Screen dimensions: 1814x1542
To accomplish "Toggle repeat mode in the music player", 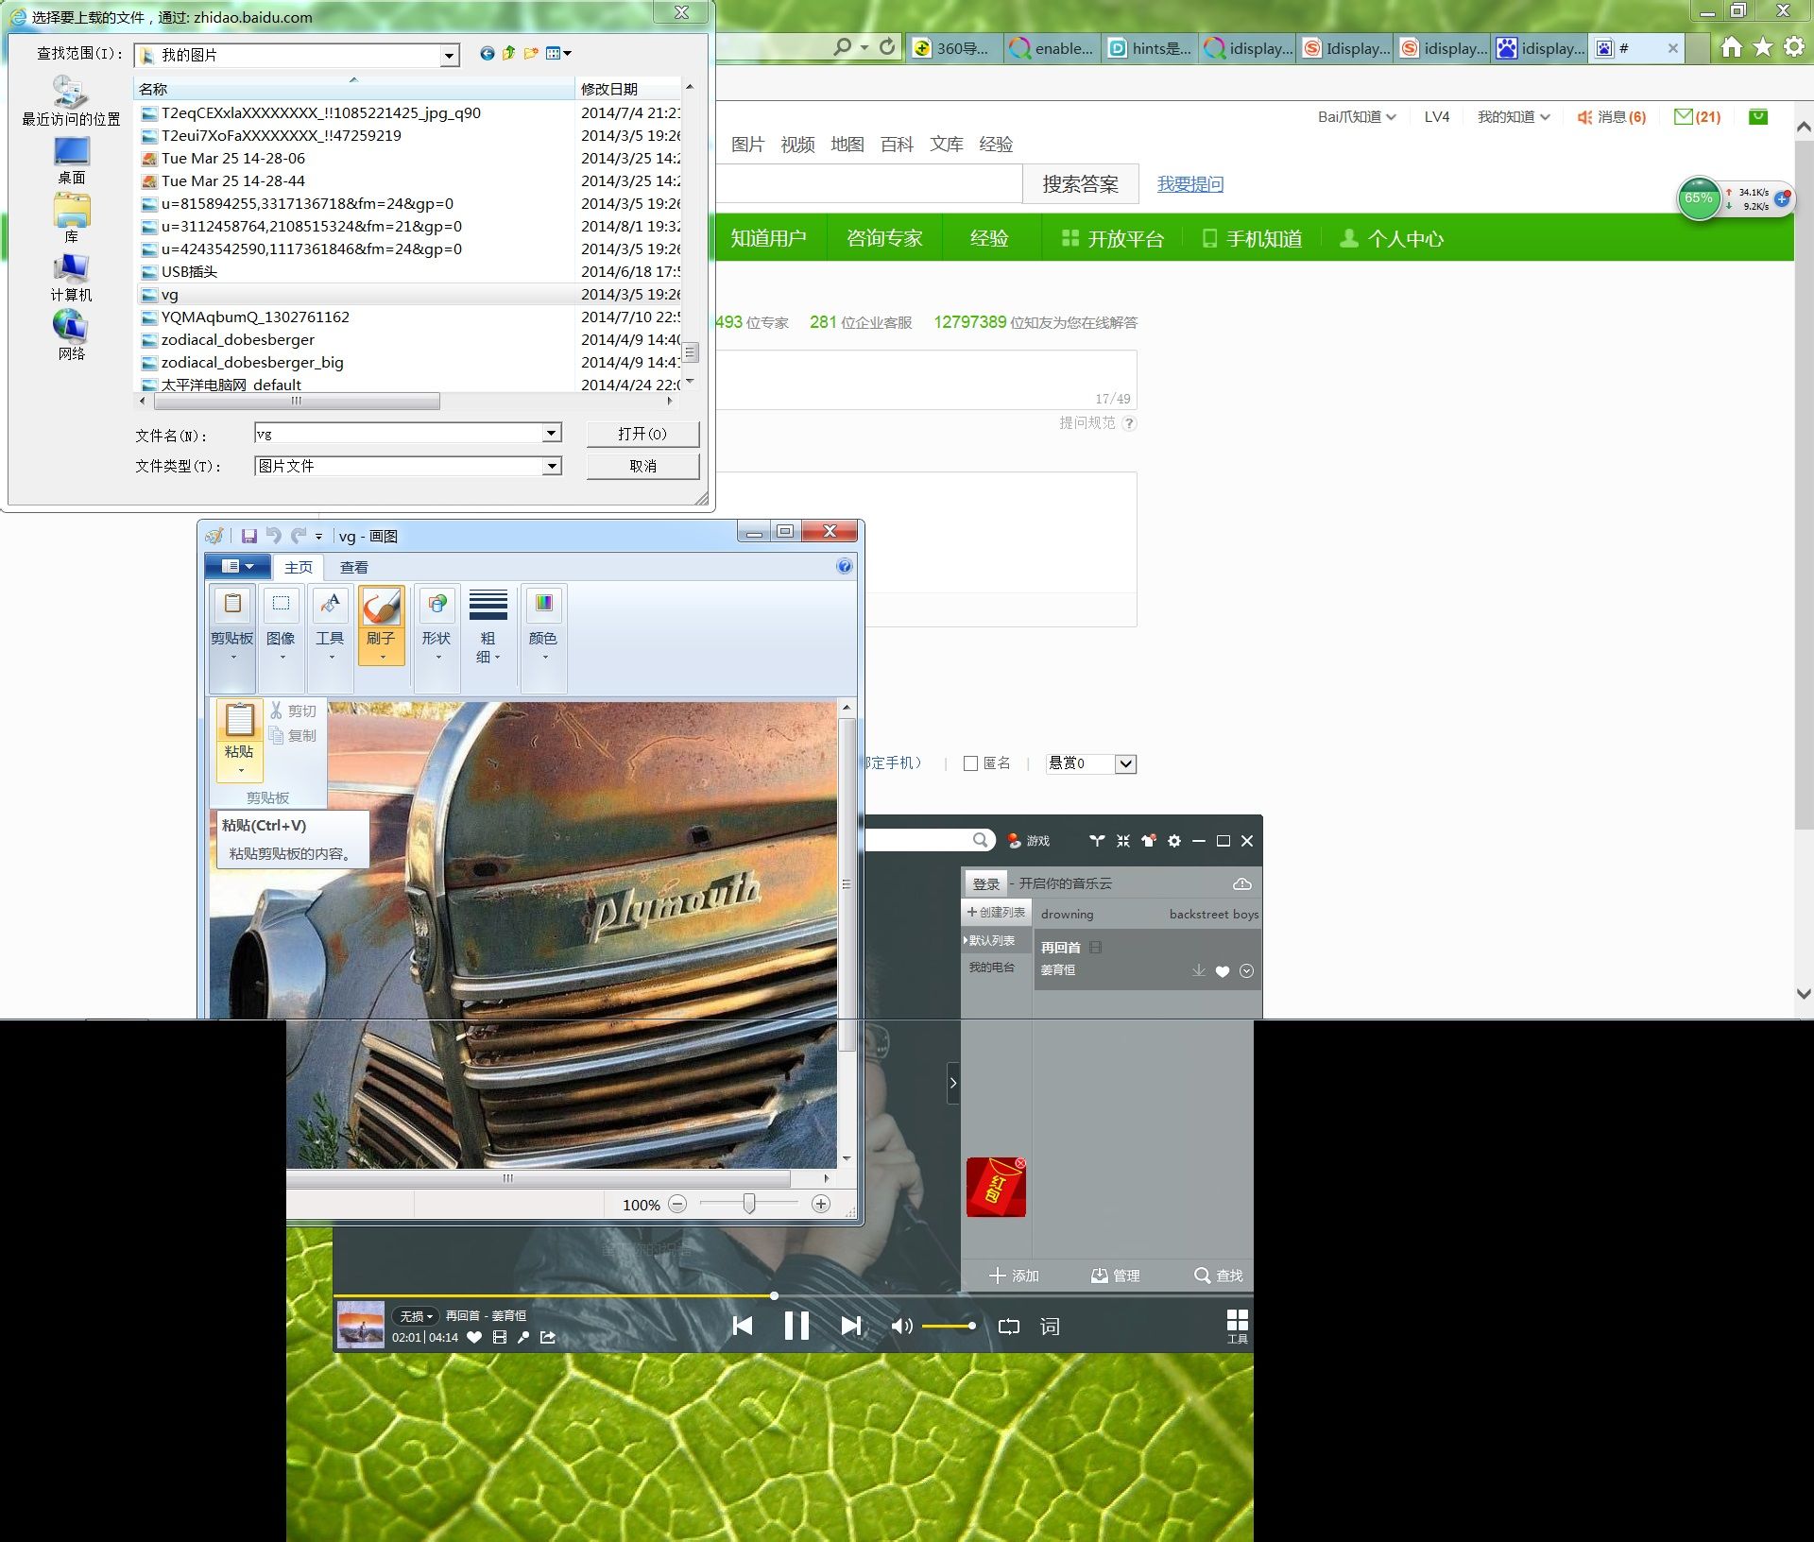I will pyautogui.click(x=1008, y=1326).
